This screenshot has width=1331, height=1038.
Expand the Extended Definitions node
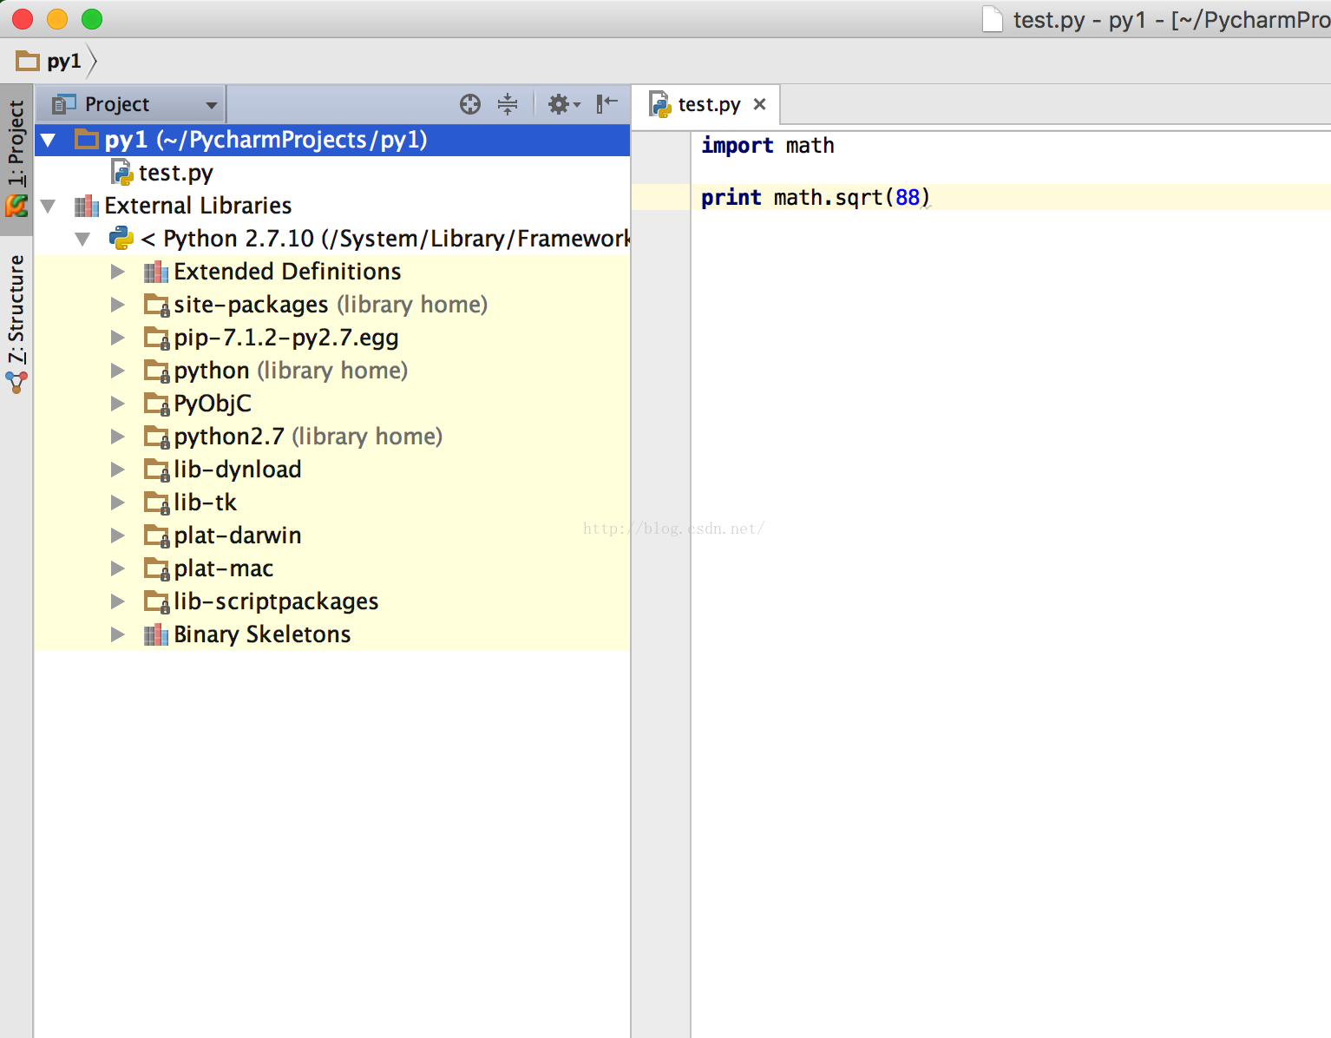[x=117, y=272]
